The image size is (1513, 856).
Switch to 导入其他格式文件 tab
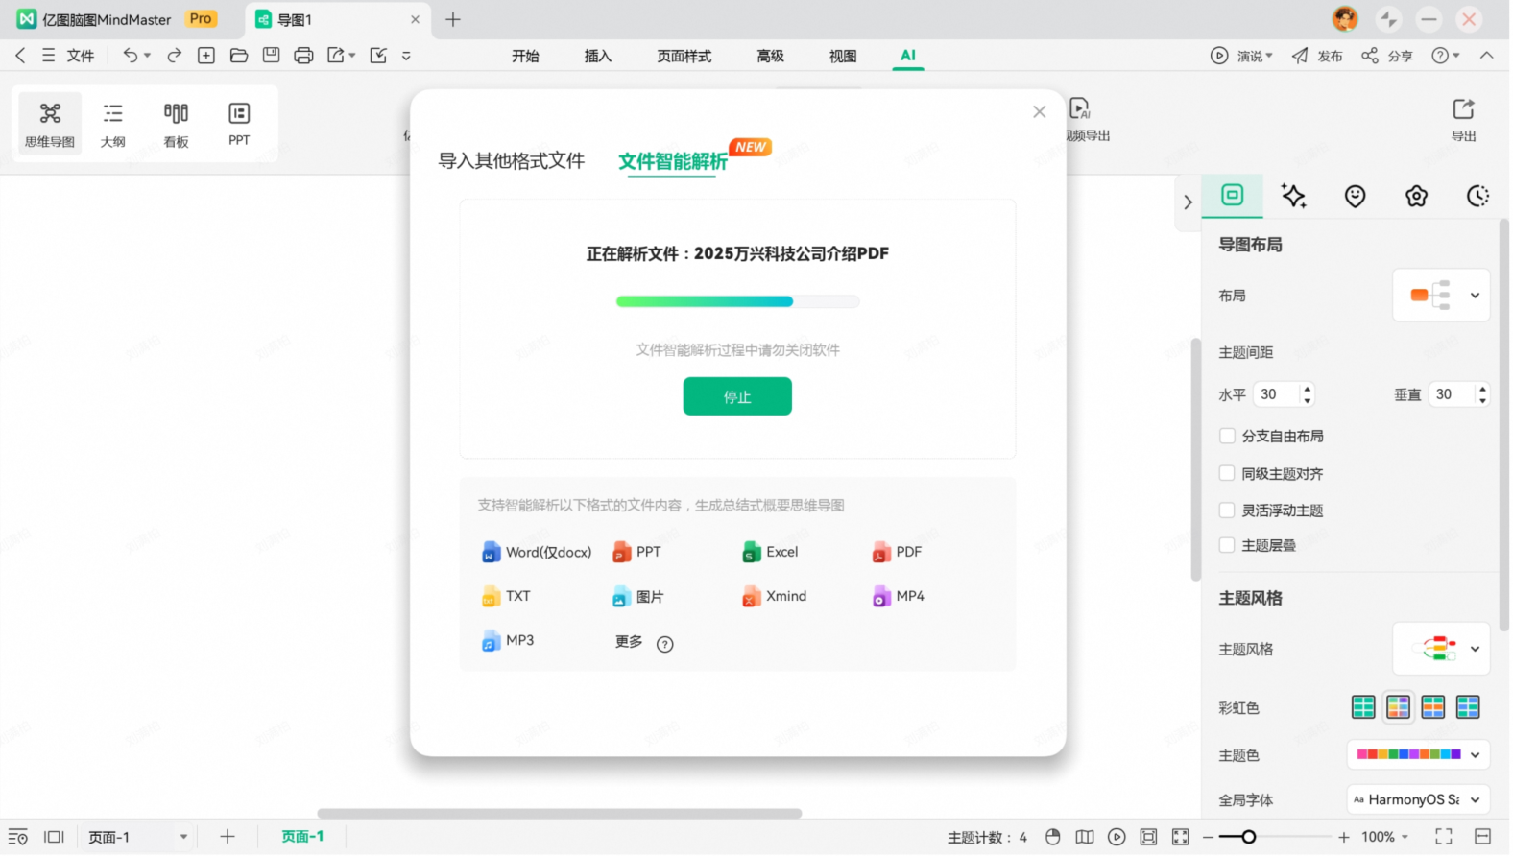(x=512, y=161)
